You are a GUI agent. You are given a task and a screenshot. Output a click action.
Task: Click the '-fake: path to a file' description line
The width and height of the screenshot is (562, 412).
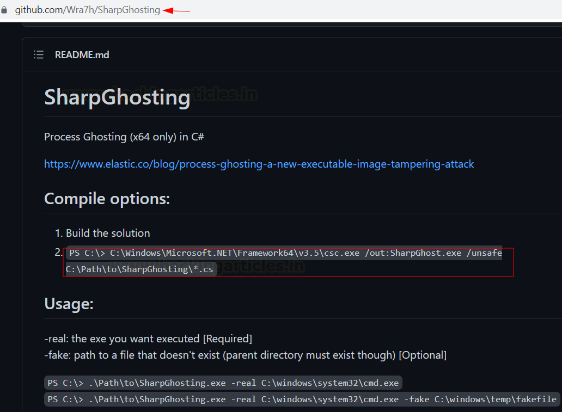[x=245, y=355]
